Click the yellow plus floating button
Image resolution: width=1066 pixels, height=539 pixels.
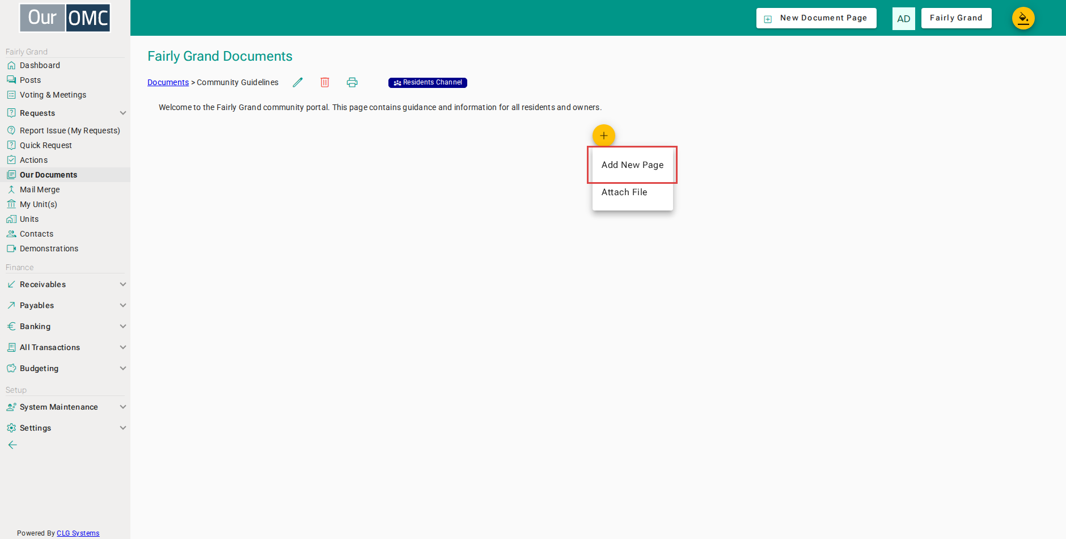tap(604, 136)
